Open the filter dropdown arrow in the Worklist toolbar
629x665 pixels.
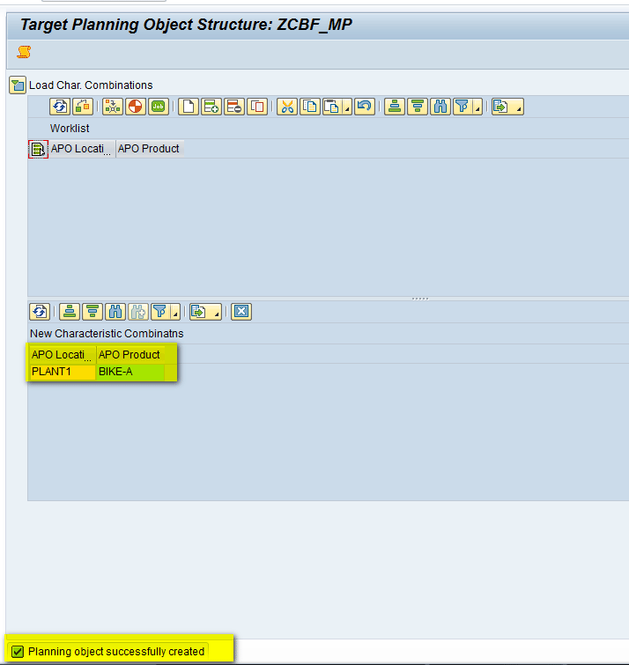[478, 108]
